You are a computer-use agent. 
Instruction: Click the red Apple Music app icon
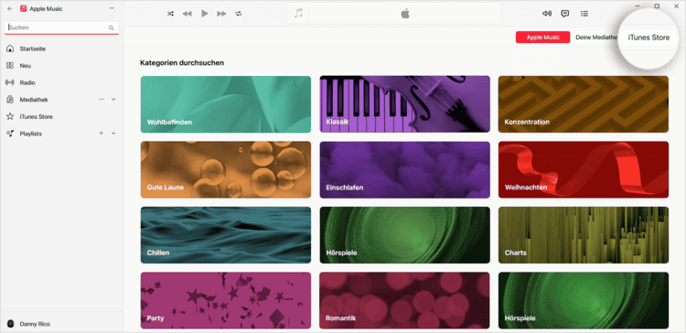pos(23,8)
